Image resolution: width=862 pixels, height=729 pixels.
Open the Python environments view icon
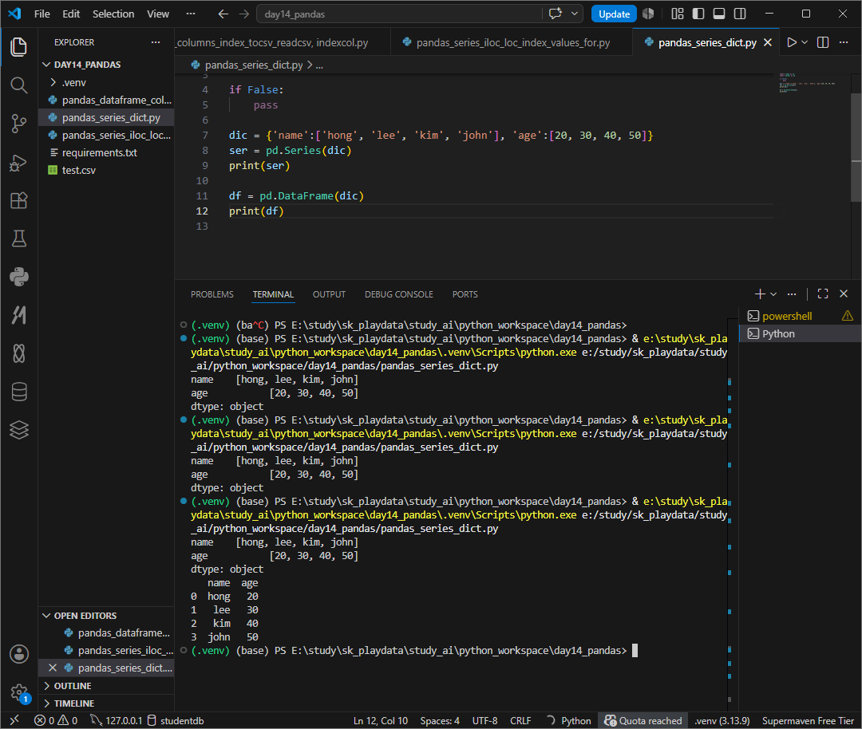[18, 277]
